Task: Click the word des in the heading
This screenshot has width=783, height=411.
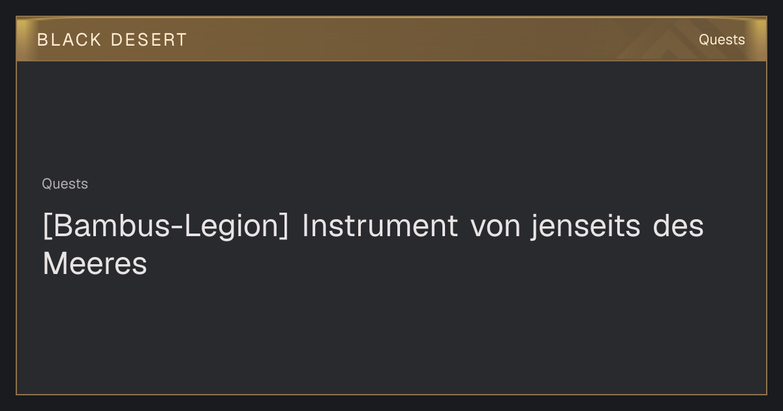Action: (679, 226)
